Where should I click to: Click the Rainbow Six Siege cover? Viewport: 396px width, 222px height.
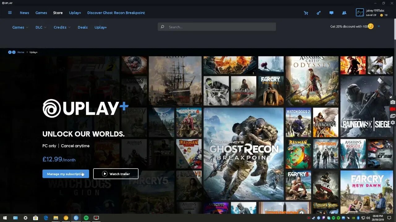[367, 106]
